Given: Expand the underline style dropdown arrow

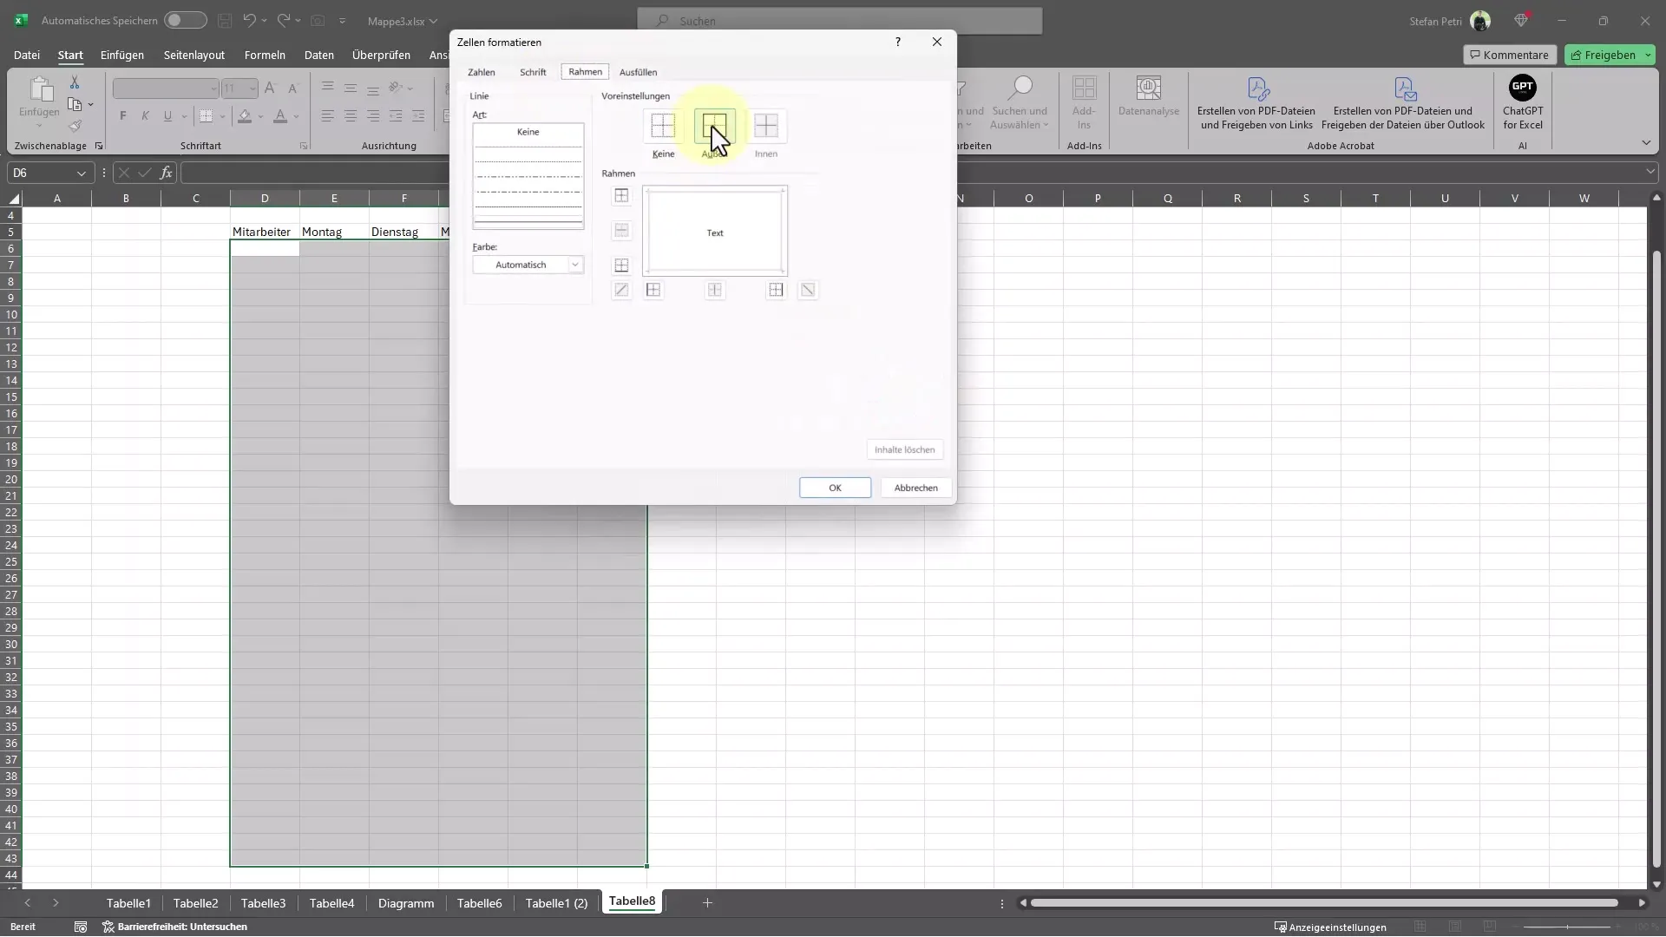Looking at the screenshot, I should (184, 116).
